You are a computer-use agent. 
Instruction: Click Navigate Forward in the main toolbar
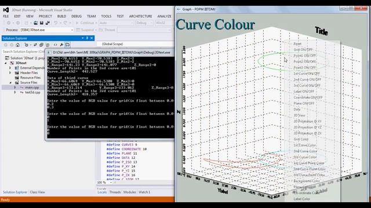click(x=18, y=23)
